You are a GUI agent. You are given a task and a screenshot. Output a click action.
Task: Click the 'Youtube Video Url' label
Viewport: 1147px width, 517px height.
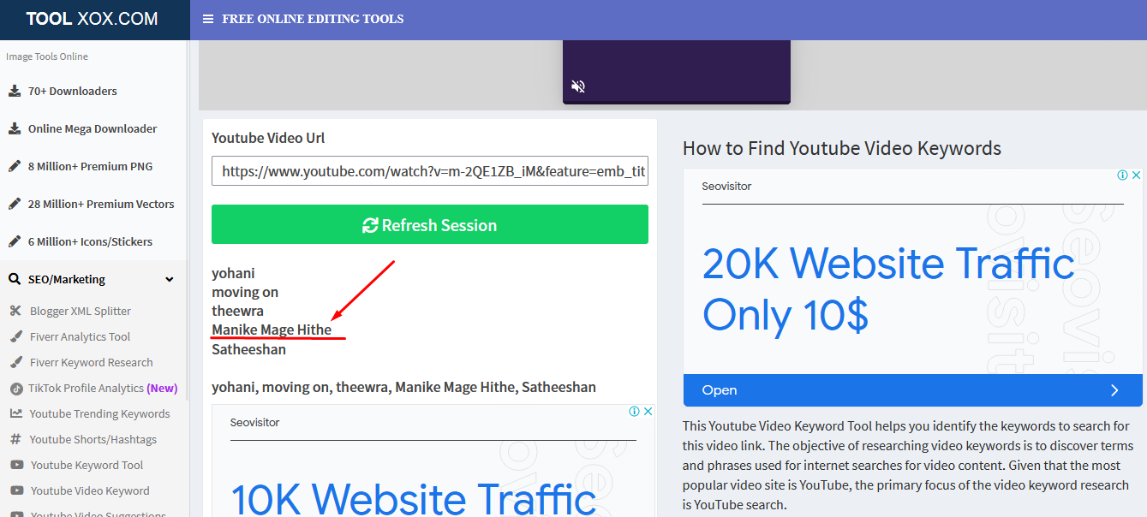tap(268, 138)
